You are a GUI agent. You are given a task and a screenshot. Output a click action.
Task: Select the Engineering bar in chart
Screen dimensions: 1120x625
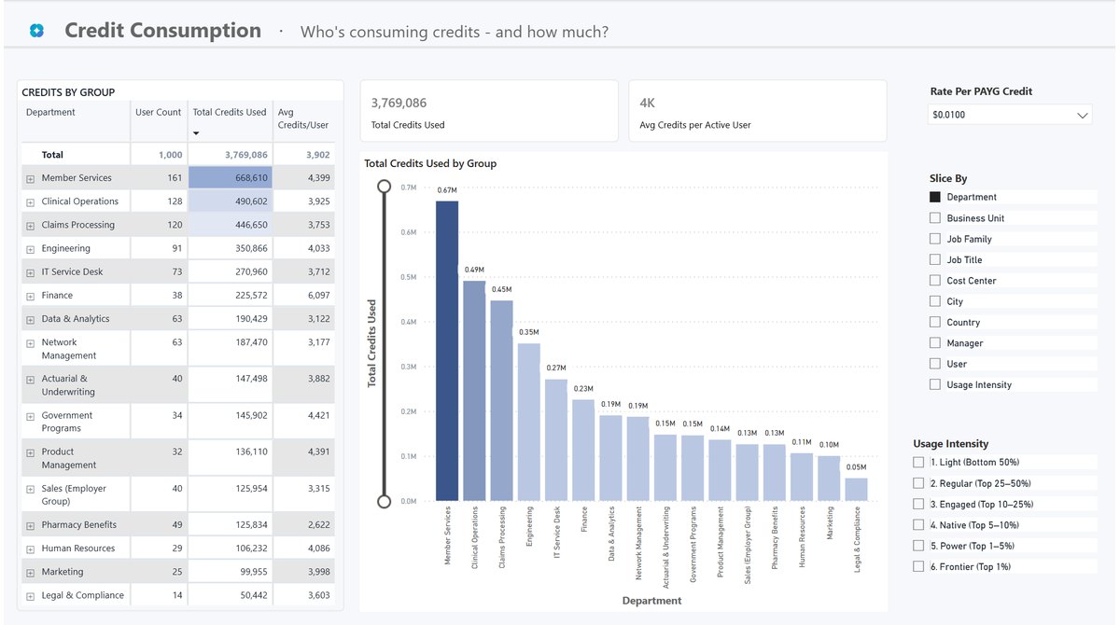[x=529, y=423]
